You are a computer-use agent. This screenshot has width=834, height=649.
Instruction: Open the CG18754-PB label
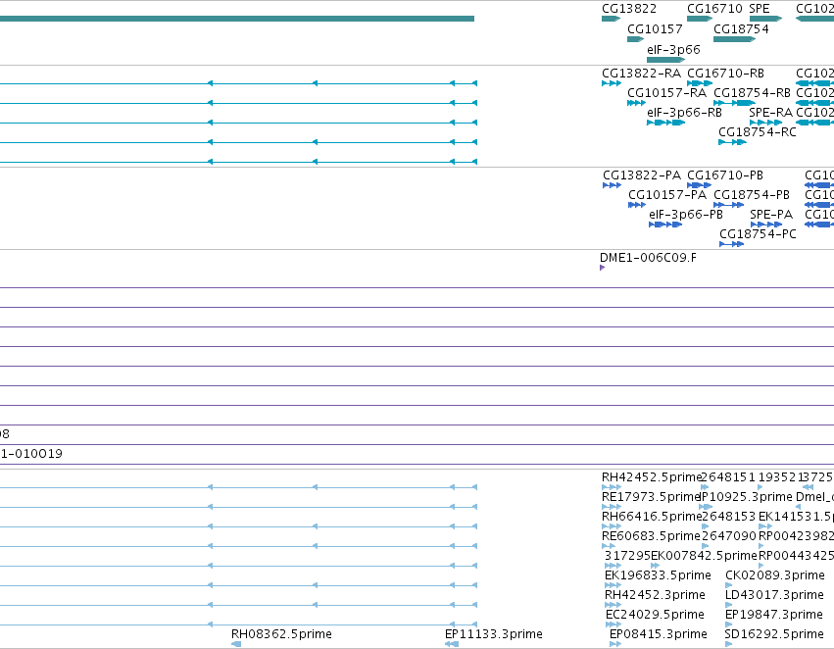pyautogui.click(x=752, y=195)
